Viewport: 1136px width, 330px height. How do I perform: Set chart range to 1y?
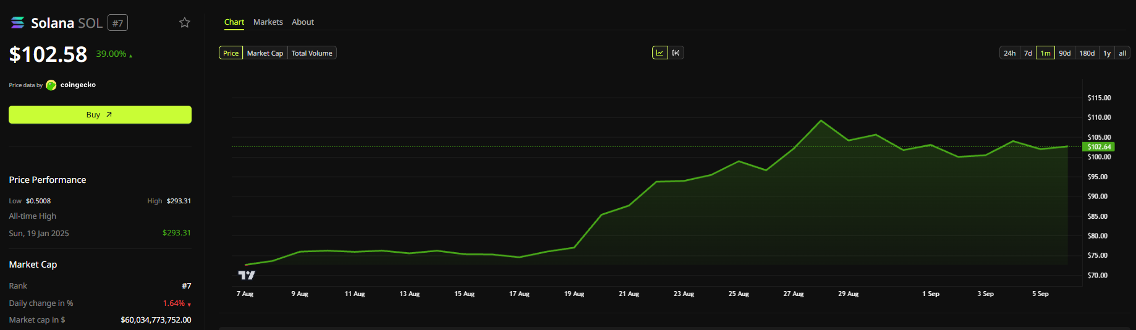[x=1107, y=53]
